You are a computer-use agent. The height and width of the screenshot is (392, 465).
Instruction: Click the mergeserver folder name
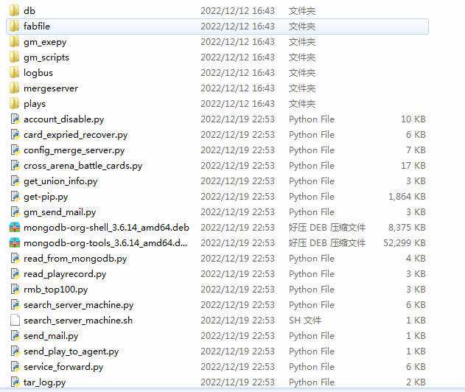[x=50, y=88]
